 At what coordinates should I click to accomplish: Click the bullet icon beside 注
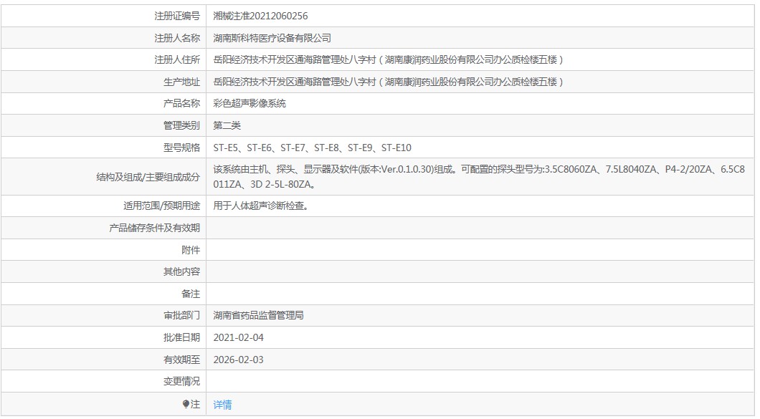(186, 404)
